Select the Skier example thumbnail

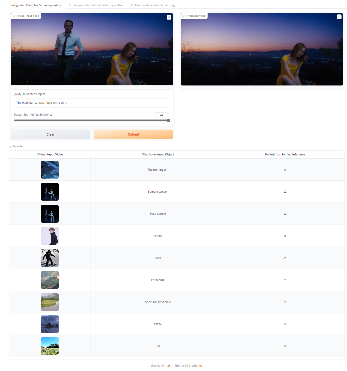coord(50,258)
